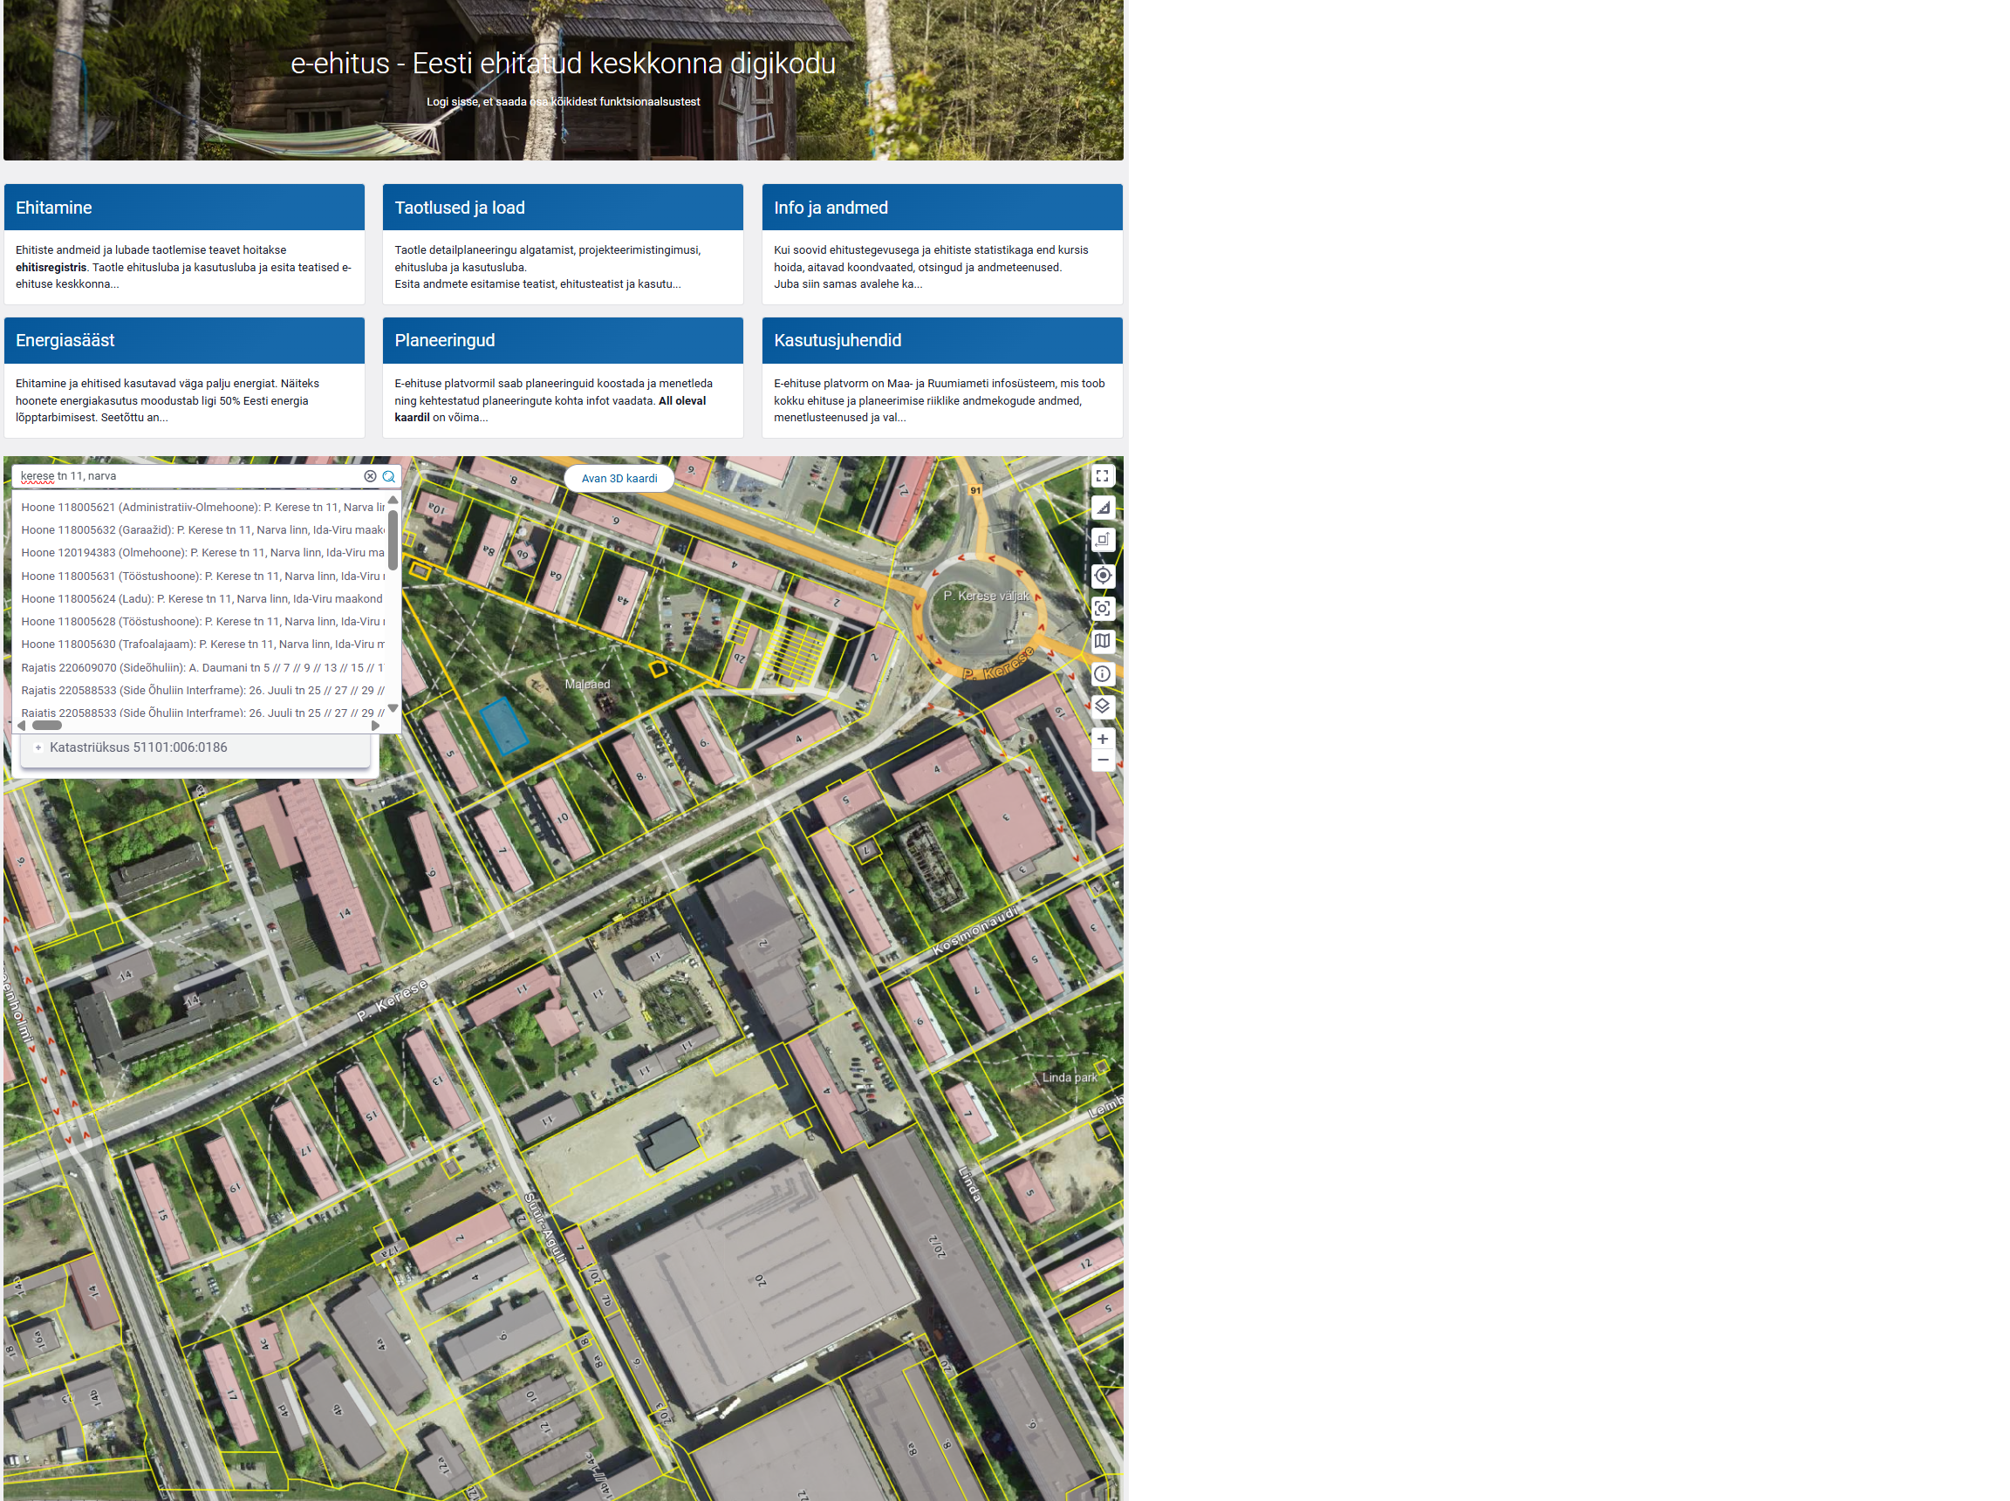Click the Avan 3D kaardi button

(x=619, y=479)
